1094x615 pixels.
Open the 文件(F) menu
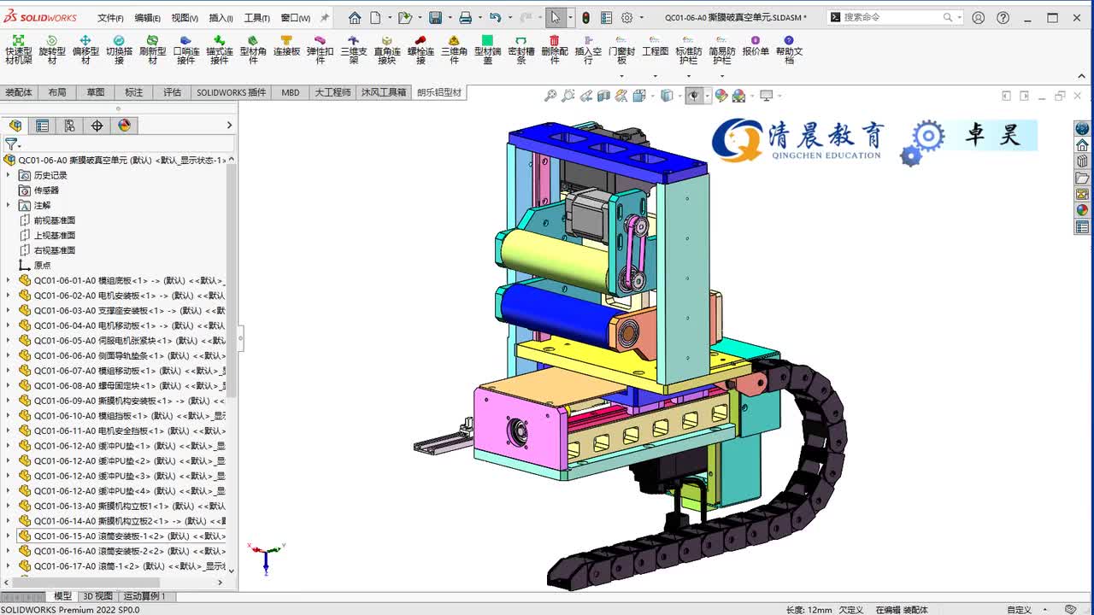[110, 18]
